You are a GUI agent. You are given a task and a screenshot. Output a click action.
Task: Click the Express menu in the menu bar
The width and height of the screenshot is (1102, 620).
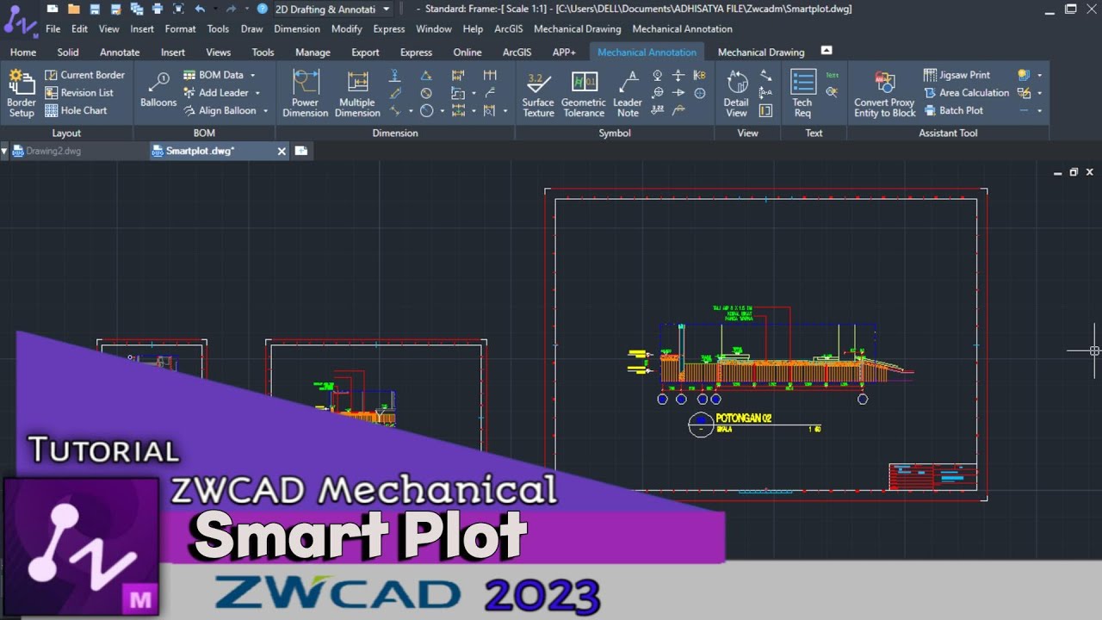coord(389,28)
